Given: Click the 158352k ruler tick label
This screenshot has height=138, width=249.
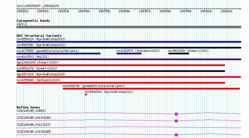Looking at the screenshot, I should (43, 11).
